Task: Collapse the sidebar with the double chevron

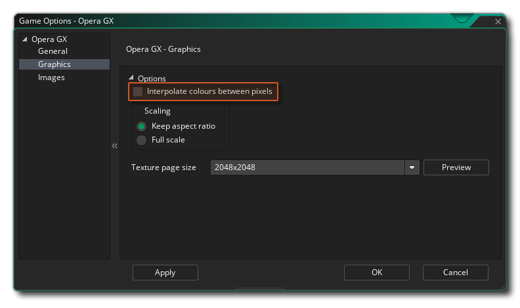Action: point(114,146)
